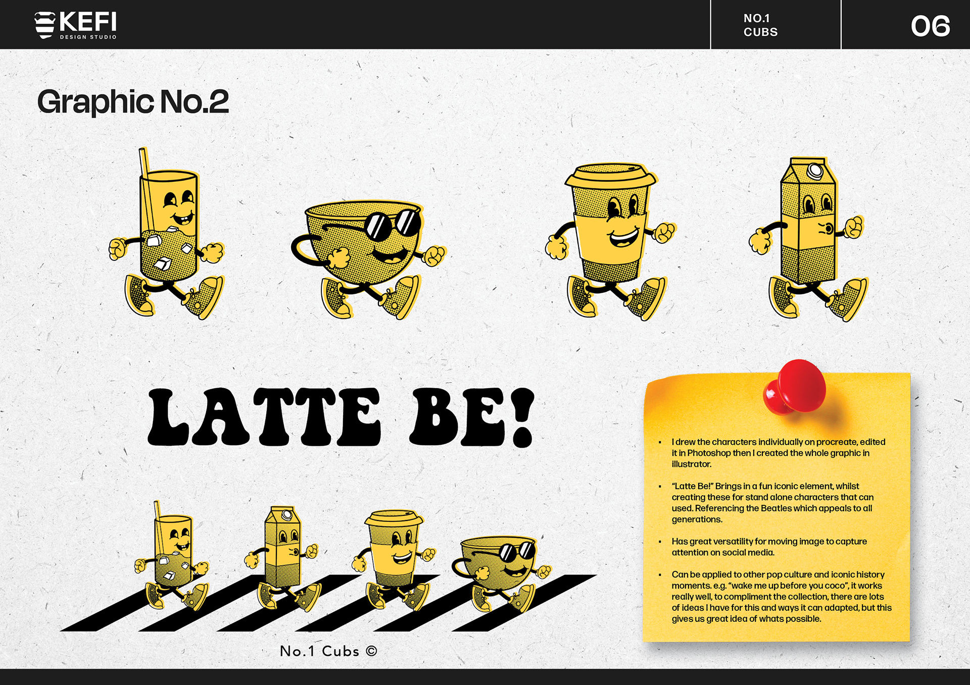Select the large iced drink glass character

pyautogui.click(x=166, y=233)
